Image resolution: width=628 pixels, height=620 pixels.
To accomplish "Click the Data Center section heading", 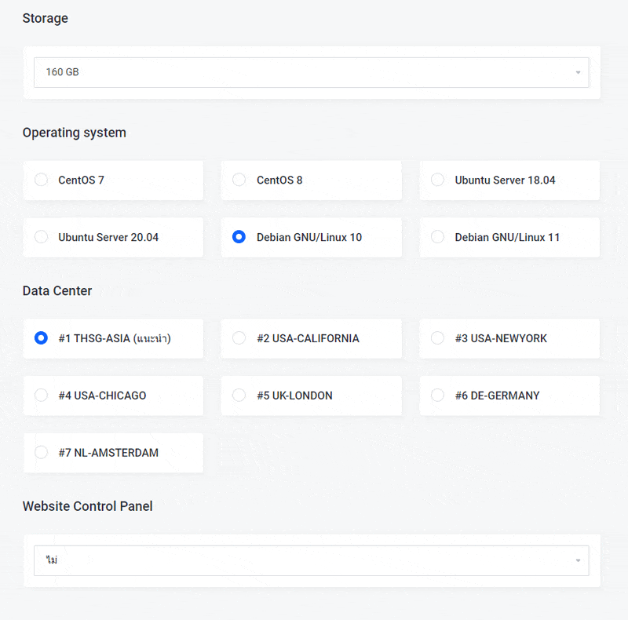I will pyautogui.click(x=57, y=290).
